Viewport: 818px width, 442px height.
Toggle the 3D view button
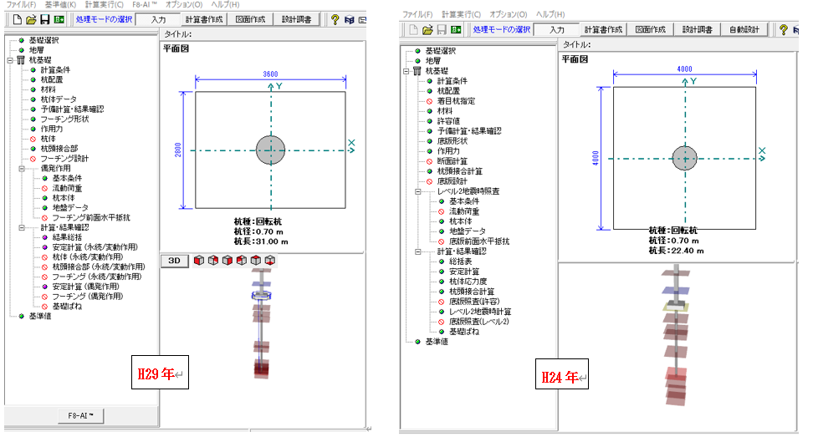pos(174,261)
